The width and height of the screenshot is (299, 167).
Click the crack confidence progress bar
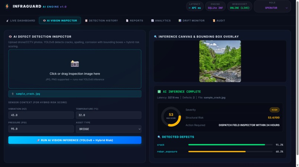coord(230,145)
